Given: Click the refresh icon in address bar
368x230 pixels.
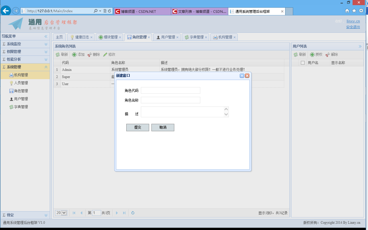Looking at the screenshot, I should [109, 11].
